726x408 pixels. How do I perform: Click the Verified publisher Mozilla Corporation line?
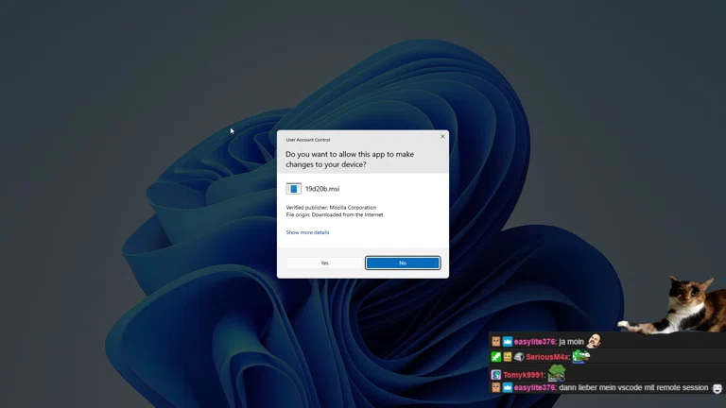pos(331,208)
